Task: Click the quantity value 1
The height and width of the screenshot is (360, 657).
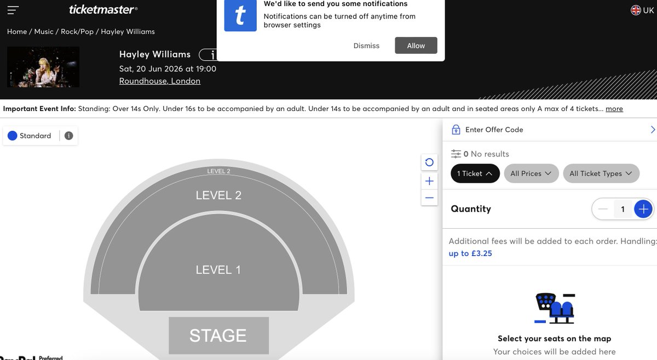Action: [623, 209]
